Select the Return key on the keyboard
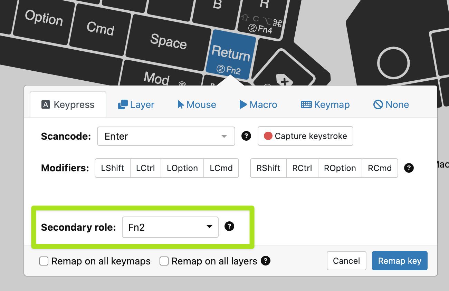The width and height of the screenshot is (449, 291). [231, 55]
